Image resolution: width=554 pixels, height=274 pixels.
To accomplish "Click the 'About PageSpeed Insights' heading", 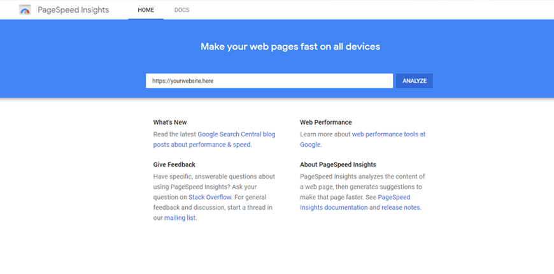I will (338, 165).
